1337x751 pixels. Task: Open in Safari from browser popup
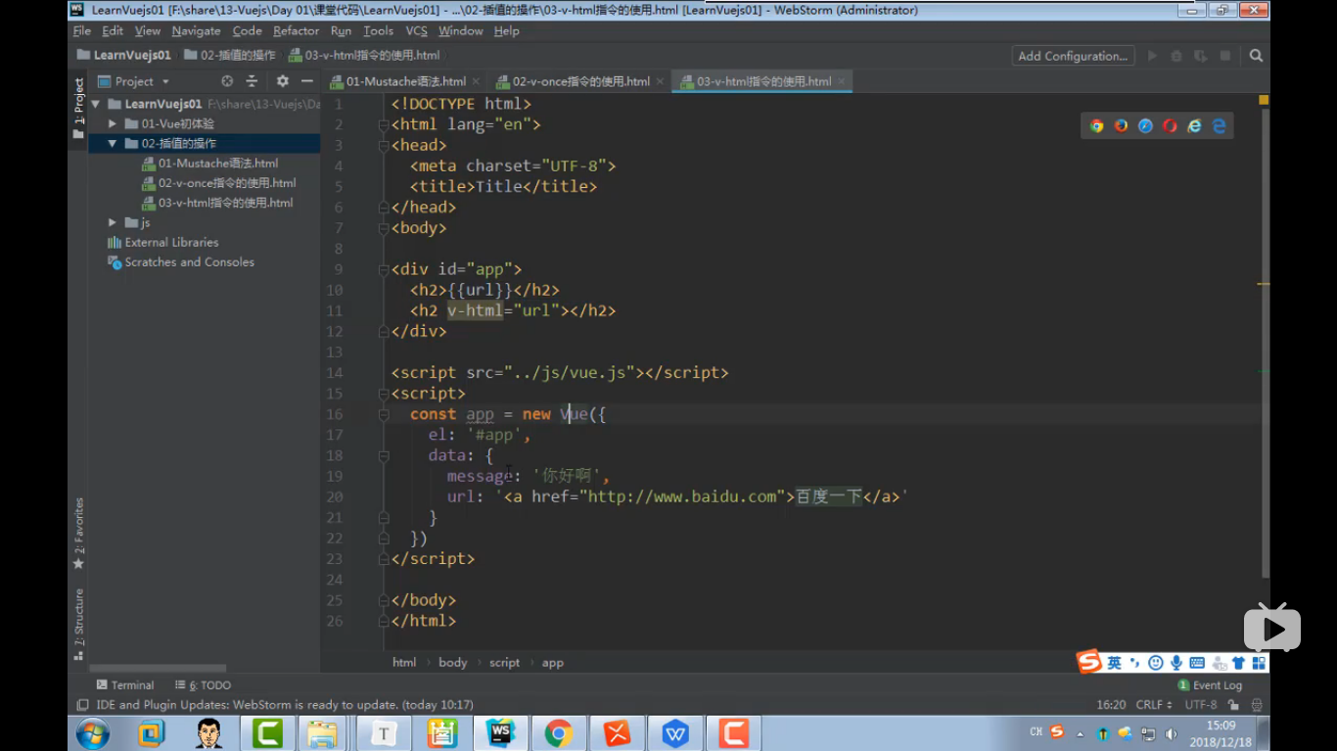pos(1146,126)
